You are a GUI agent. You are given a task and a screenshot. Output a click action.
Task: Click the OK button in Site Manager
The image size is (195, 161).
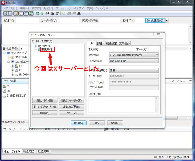pos(97,123)
